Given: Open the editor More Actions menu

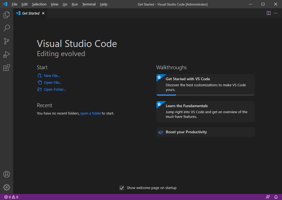Looking at the screenshot, I should pyautogui.click(x=275, y=13).
